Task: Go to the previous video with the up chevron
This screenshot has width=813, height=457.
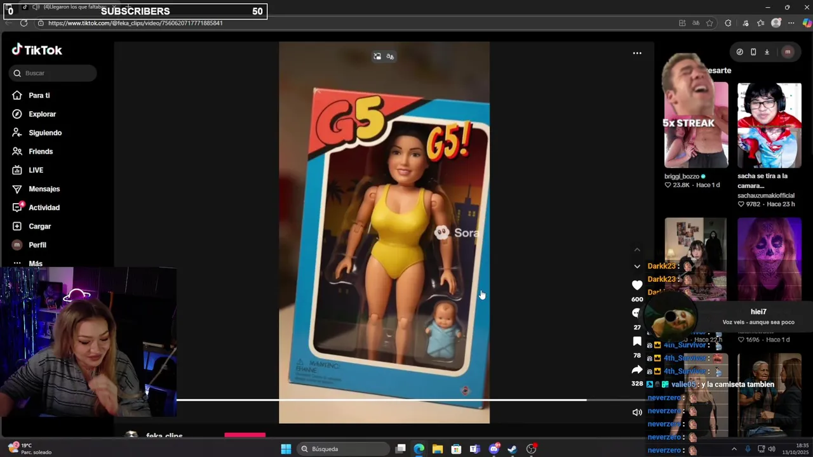Action: [637, 250]
